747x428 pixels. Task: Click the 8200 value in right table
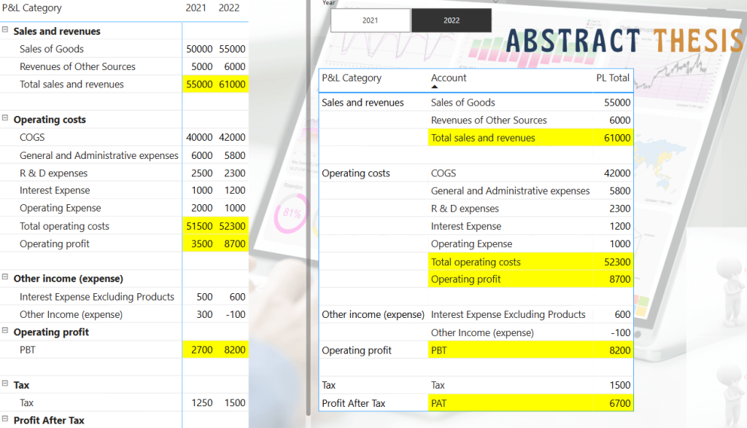click(619, 351)
